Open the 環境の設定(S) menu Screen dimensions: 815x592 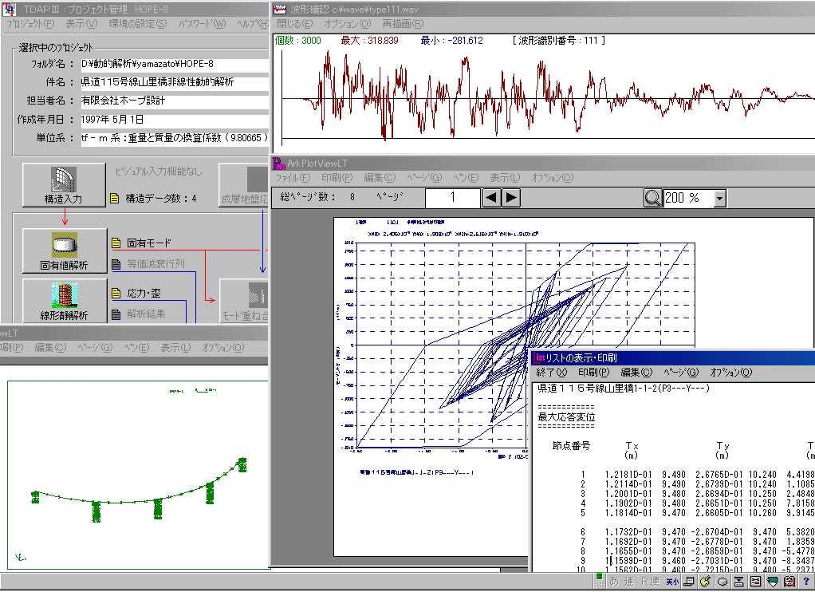coord(138,24)
